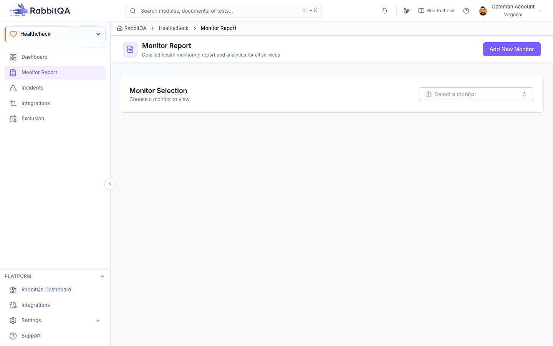Open the Select a monitor combo box
Screen dimensions: 553x346
click(x=476, y=94)
